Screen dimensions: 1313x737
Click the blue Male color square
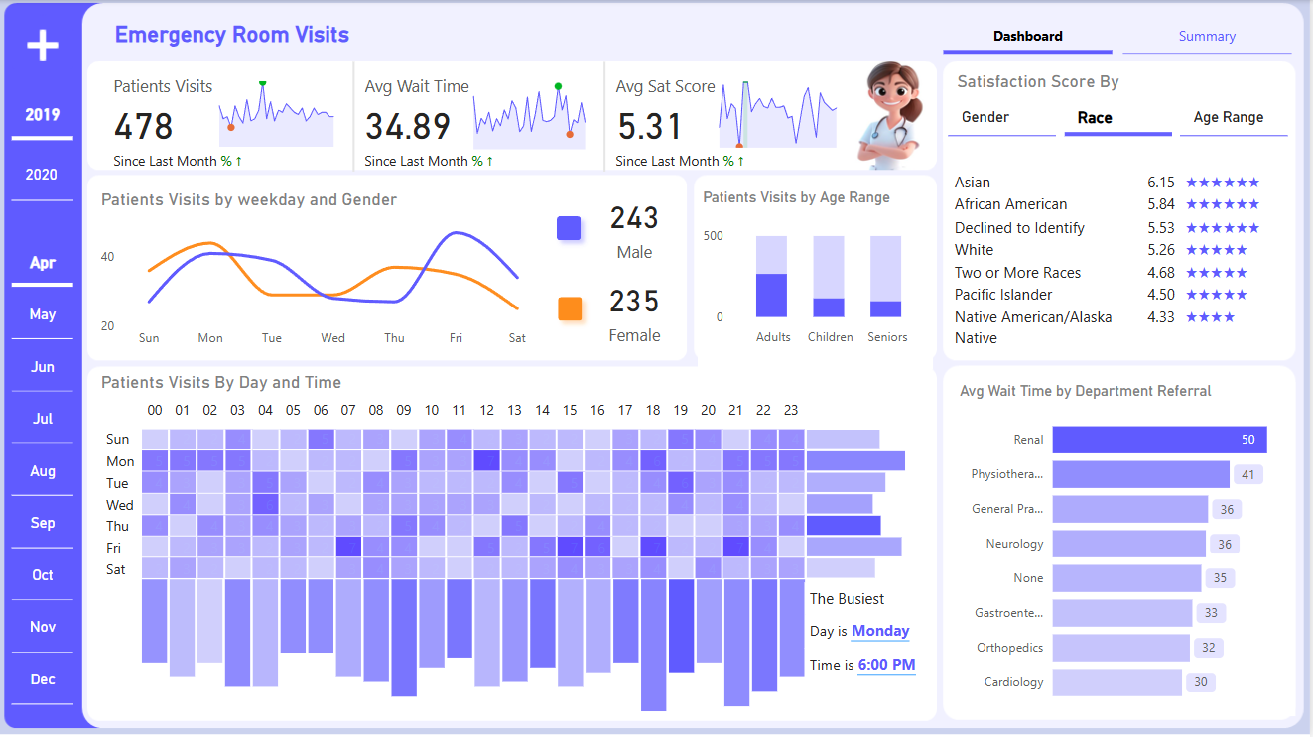[x=569, y=228]
